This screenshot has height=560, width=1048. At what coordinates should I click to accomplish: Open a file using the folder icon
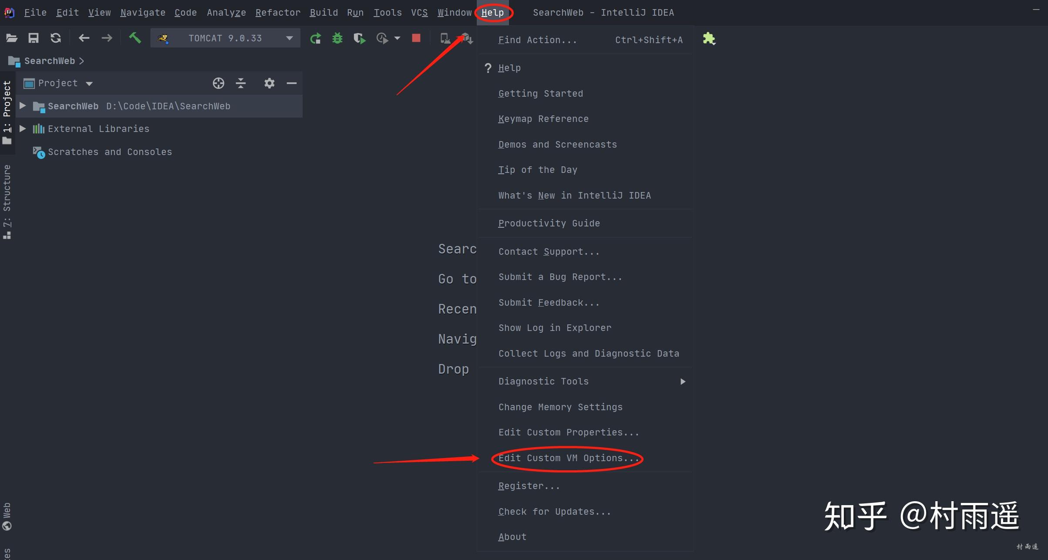[x=12, y=38]
